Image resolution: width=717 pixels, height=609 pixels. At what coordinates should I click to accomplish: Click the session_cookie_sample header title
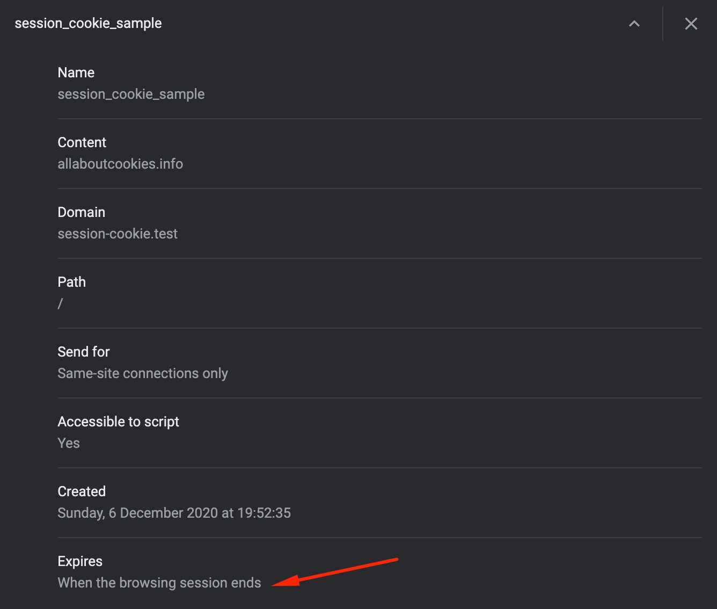pyautogui.click(x=88, y=24)
